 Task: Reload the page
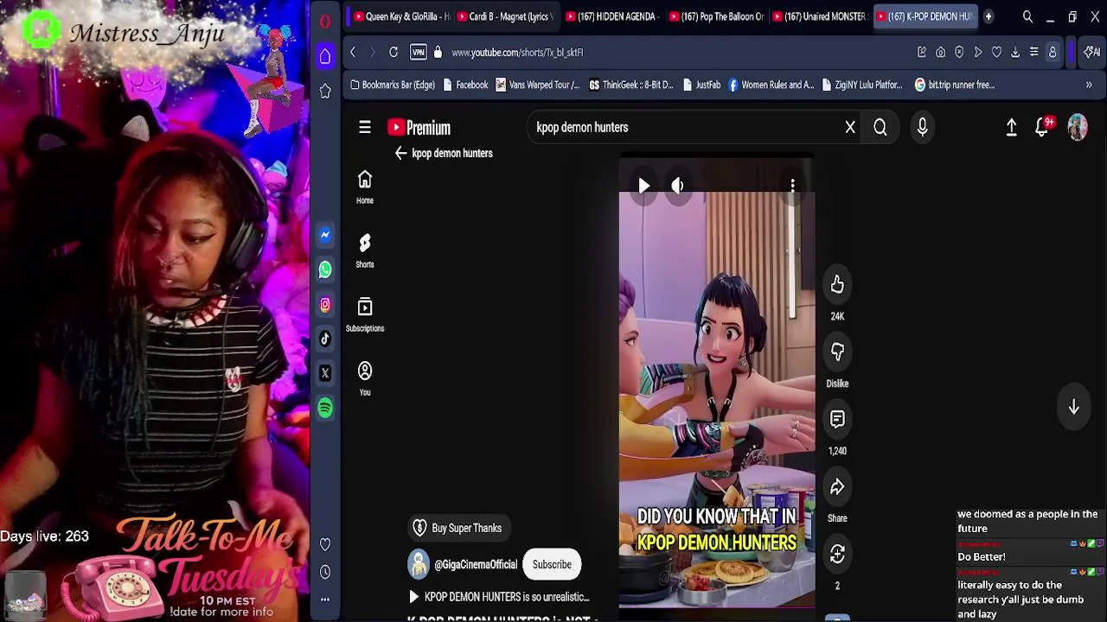coord(394,53)
